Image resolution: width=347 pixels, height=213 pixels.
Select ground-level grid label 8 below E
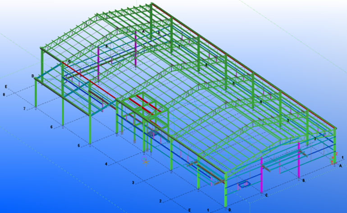coord(4,95)
